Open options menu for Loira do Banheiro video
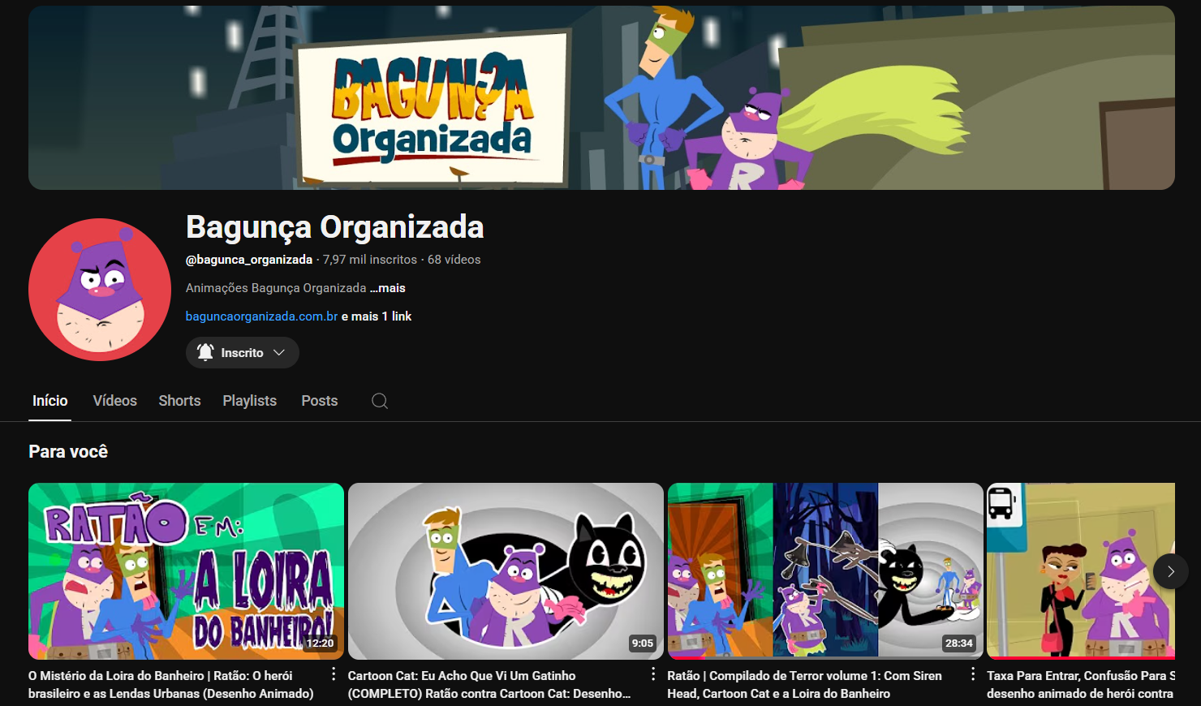The width and height of the screenshot is (1201, 706). 334,674
